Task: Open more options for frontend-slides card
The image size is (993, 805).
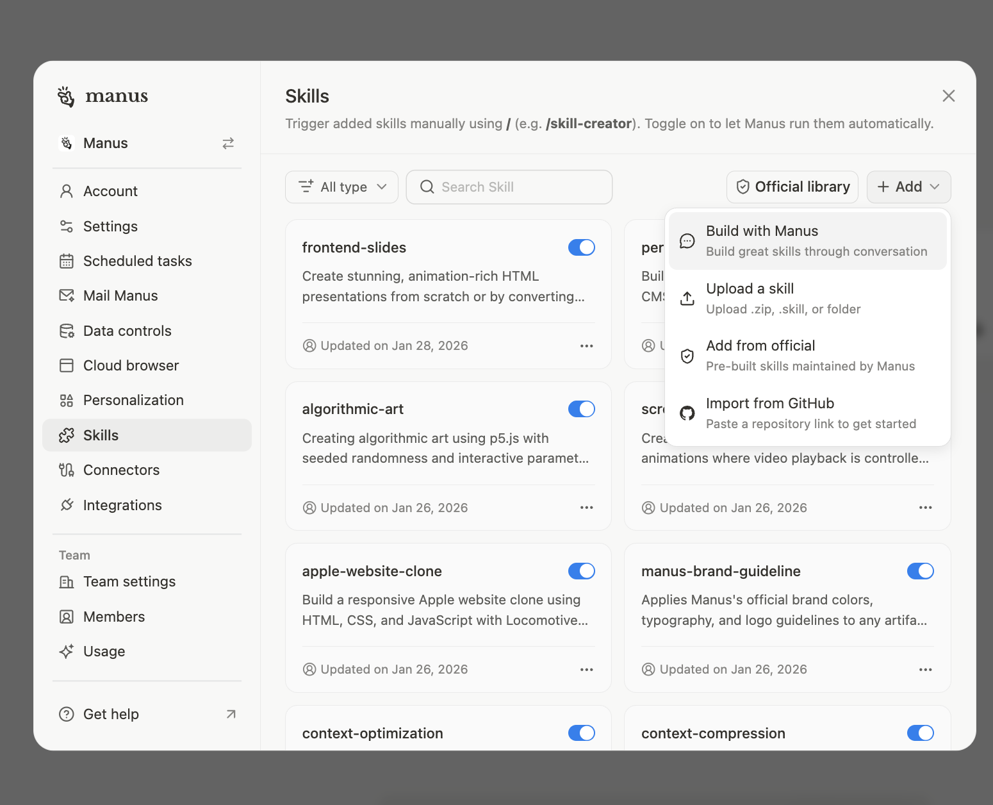Action: tap(587, 346)
